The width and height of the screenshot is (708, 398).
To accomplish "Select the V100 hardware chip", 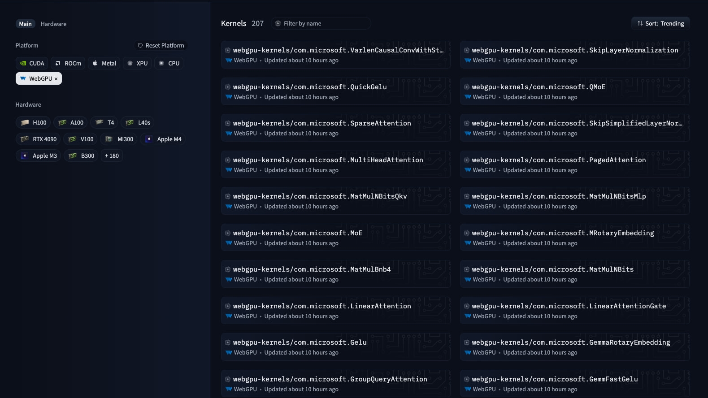I will point(80,139).
